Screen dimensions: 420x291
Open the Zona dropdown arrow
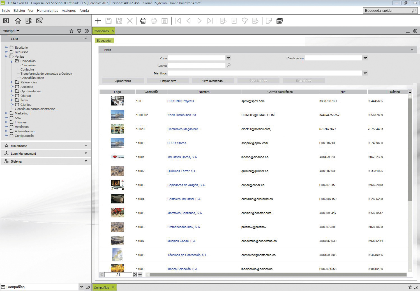click(229, 58)
